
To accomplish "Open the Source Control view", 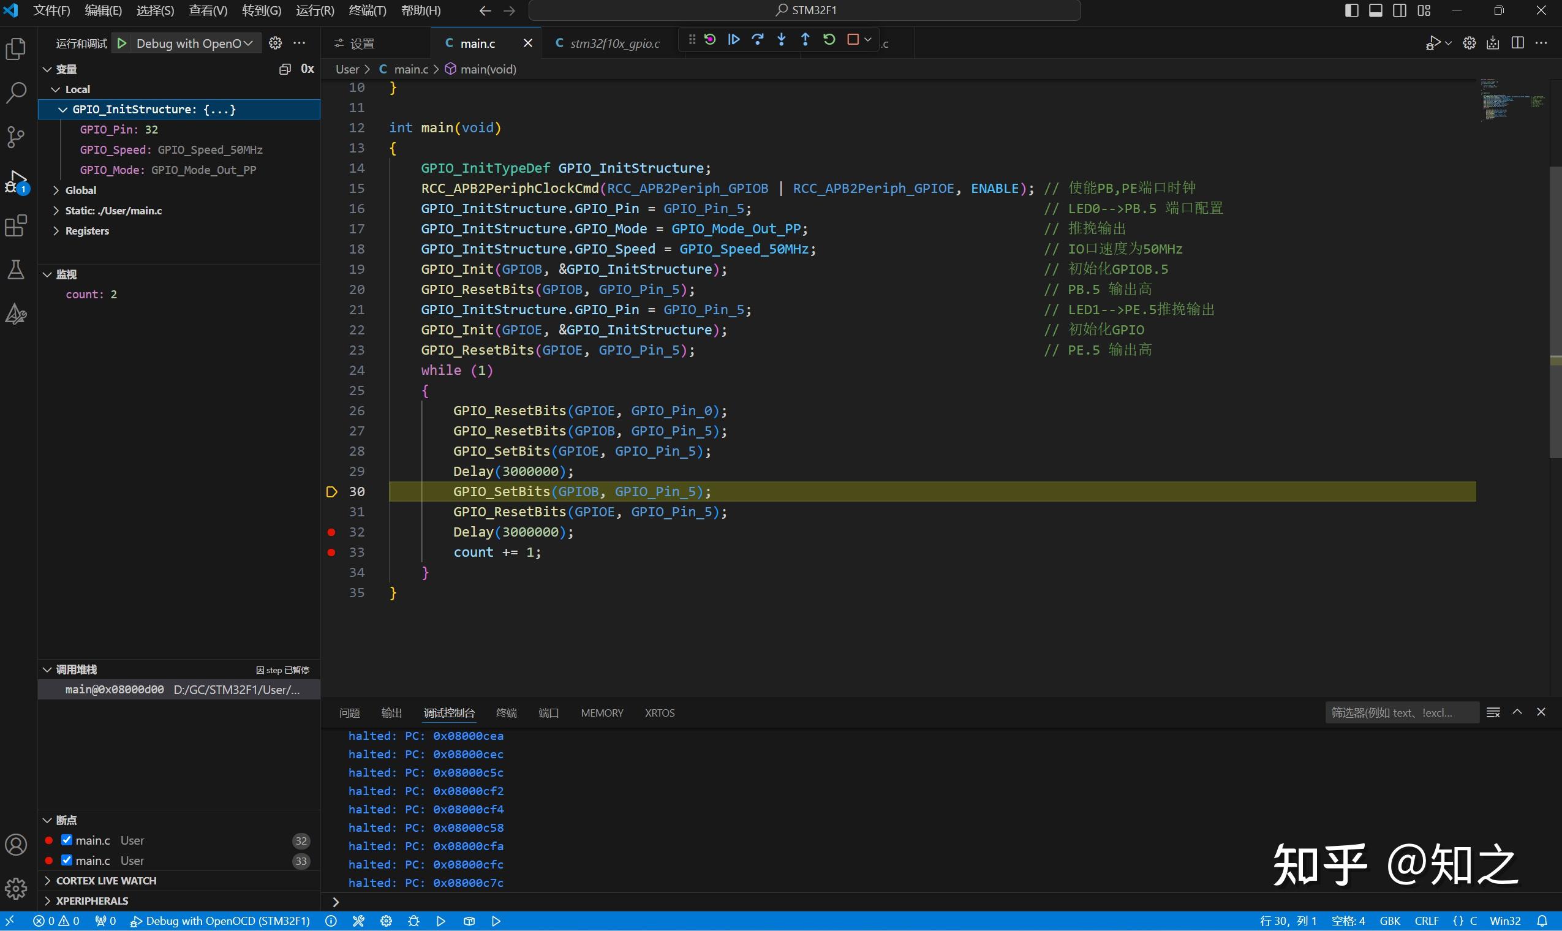I will tap(16, 137).
